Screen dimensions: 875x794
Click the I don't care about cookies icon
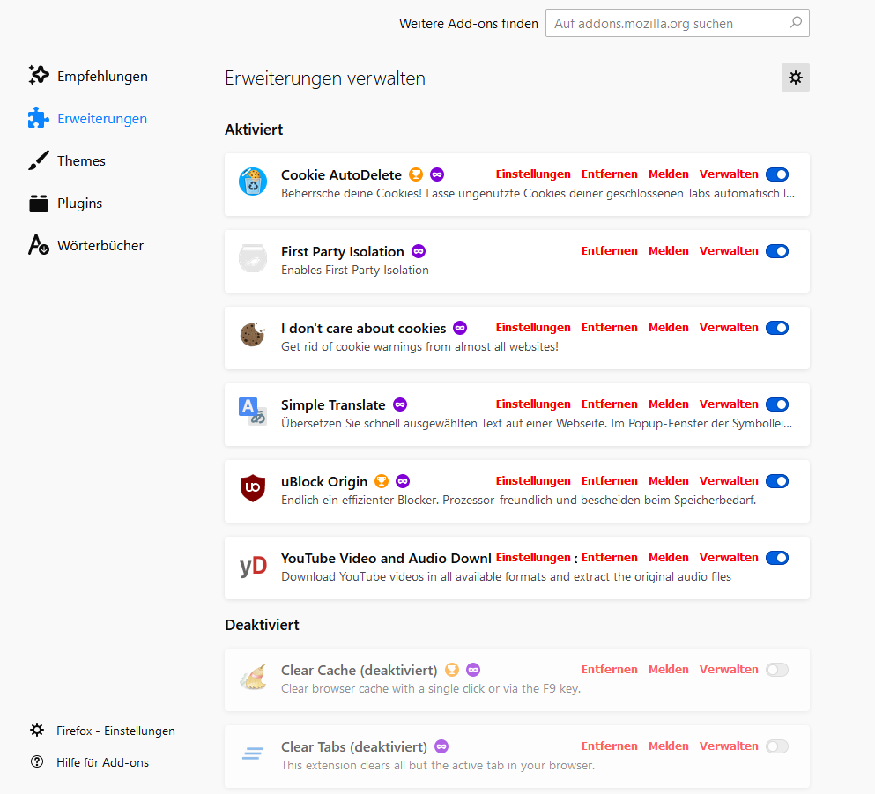pos(253,335)
